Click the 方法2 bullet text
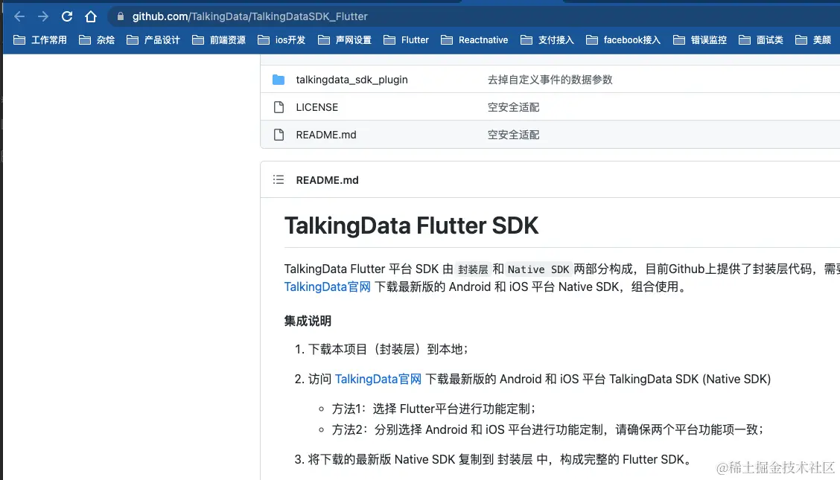 [547, 429]
